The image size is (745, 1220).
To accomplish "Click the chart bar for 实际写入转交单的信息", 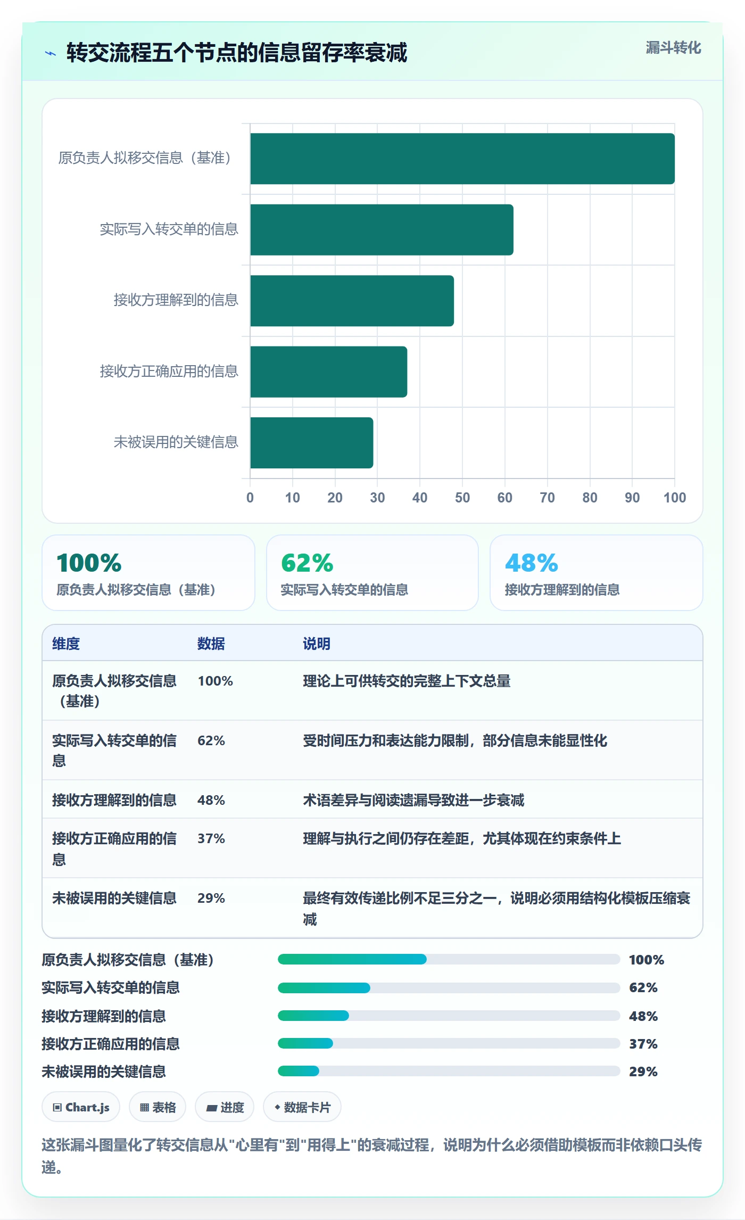I will tap(382, 230).
